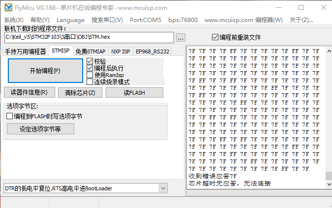Click the 开始编程(P) button
The width and height of the screenshot is (332, 208).
point(45,71)
